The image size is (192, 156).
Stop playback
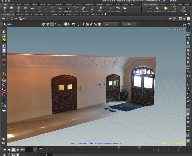pos(13,150)
